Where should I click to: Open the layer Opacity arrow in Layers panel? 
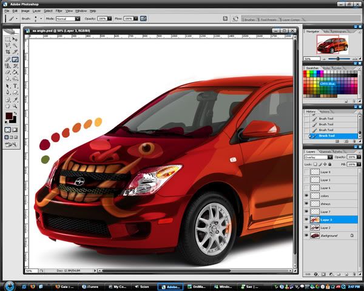tap(359, 157)
